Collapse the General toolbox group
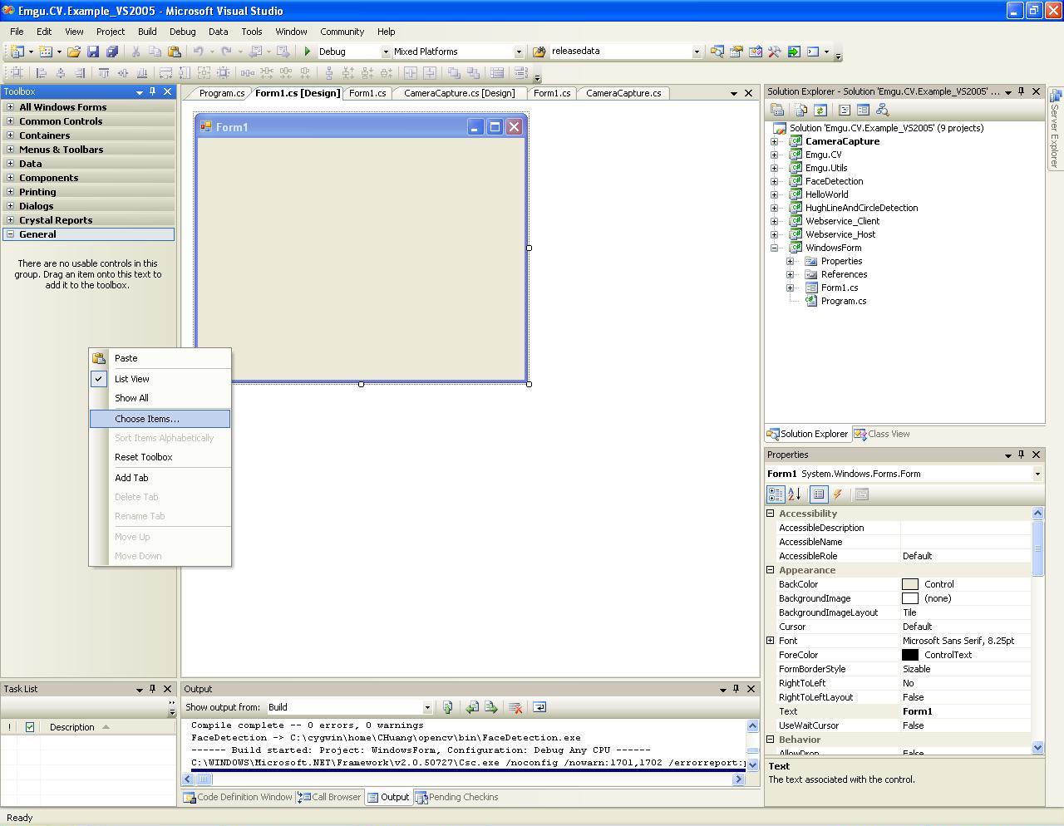The width and height of the screenshot is (1064, 826). (x=10, y=234)
